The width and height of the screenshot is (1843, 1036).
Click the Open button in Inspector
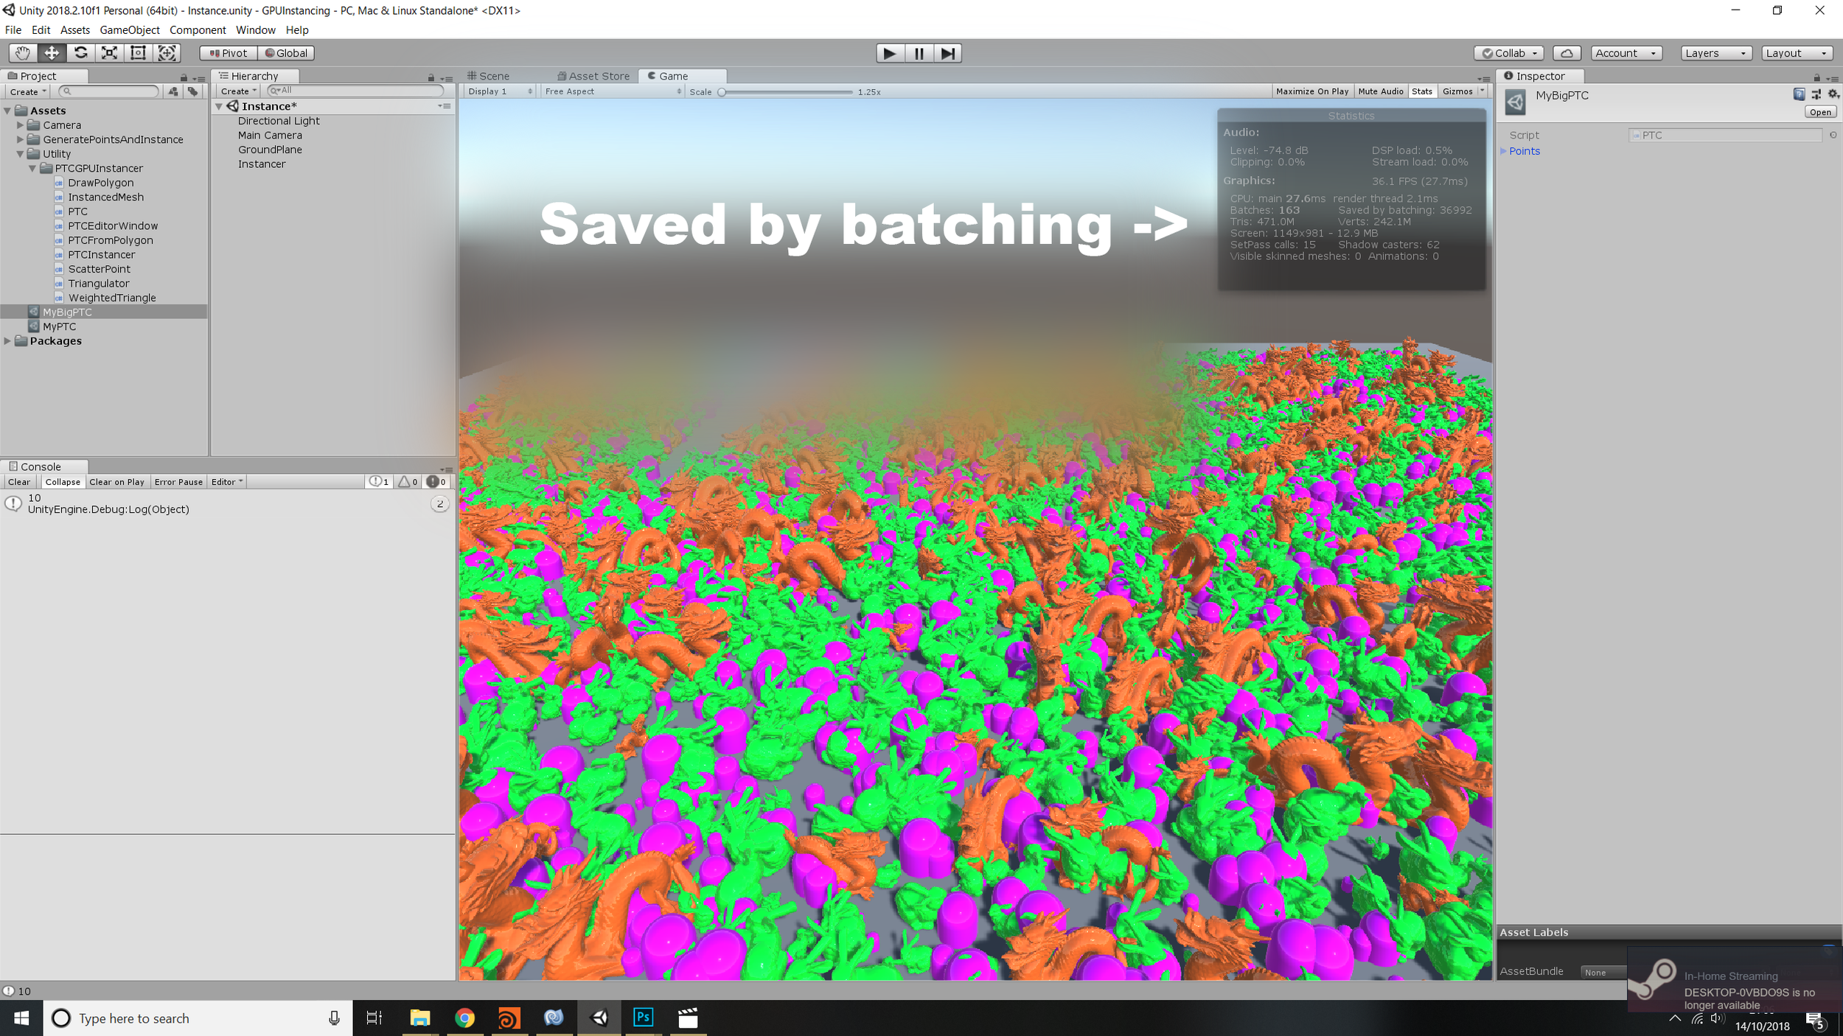click(1820, 112)
